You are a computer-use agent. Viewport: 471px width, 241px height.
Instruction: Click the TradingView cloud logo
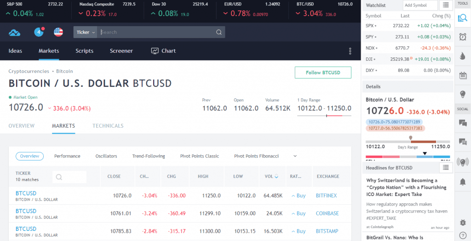14,33
